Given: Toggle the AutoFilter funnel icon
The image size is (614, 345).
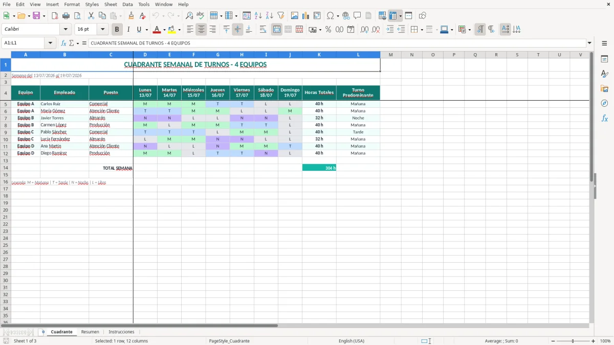Looking at the screenshot, I should [x=280, y=16].
